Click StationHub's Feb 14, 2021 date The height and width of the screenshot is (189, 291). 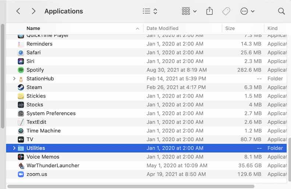click(x=176, y=79)
